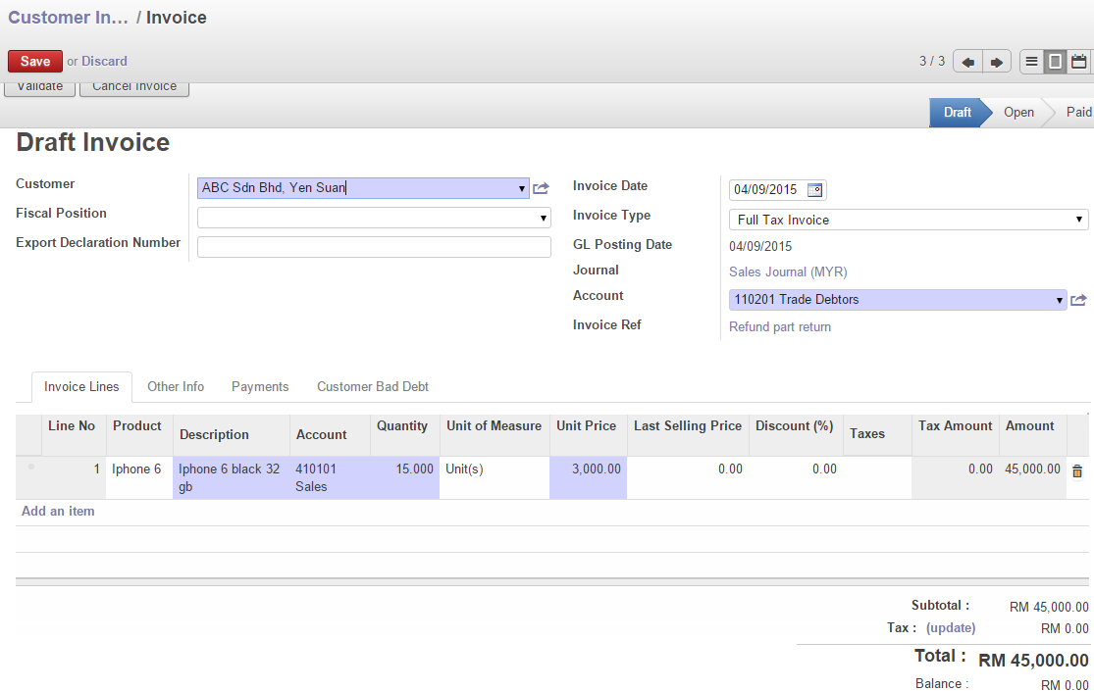Open the Fiscal Position dropdown

pos(544,217)
